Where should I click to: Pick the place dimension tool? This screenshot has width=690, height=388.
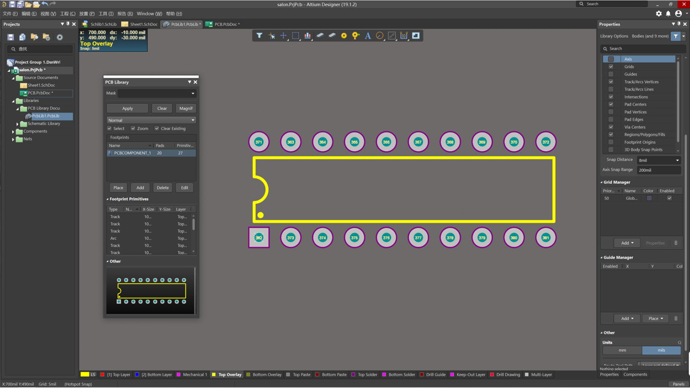click(404, 35)
